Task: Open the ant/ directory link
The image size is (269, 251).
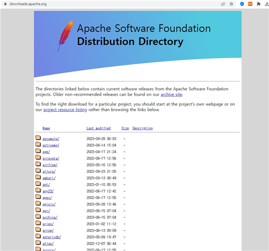Action: 46,185
